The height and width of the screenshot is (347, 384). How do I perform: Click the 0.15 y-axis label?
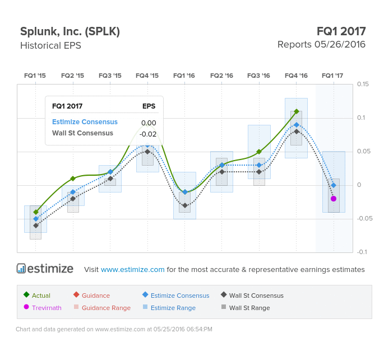point(363,84)
